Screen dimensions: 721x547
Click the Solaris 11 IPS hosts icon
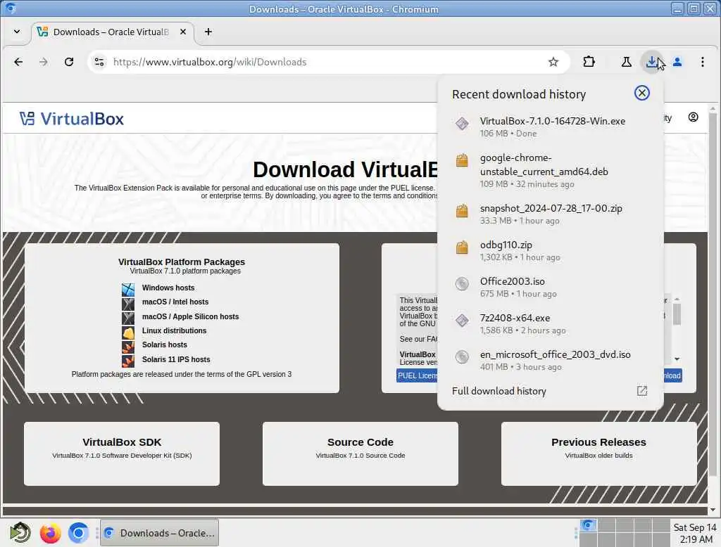(x=128, y=361)
